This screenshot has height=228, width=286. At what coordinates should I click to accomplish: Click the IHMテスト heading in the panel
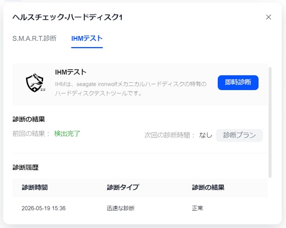coord(70,72)
